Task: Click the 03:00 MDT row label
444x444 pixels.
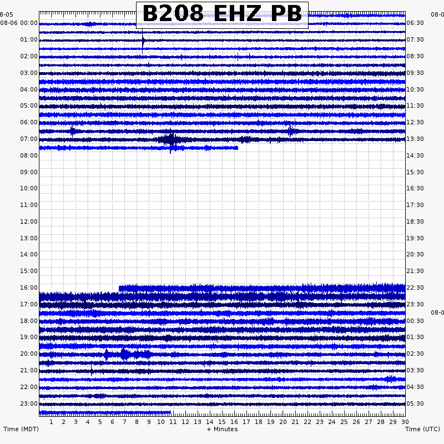Action: 29,73
